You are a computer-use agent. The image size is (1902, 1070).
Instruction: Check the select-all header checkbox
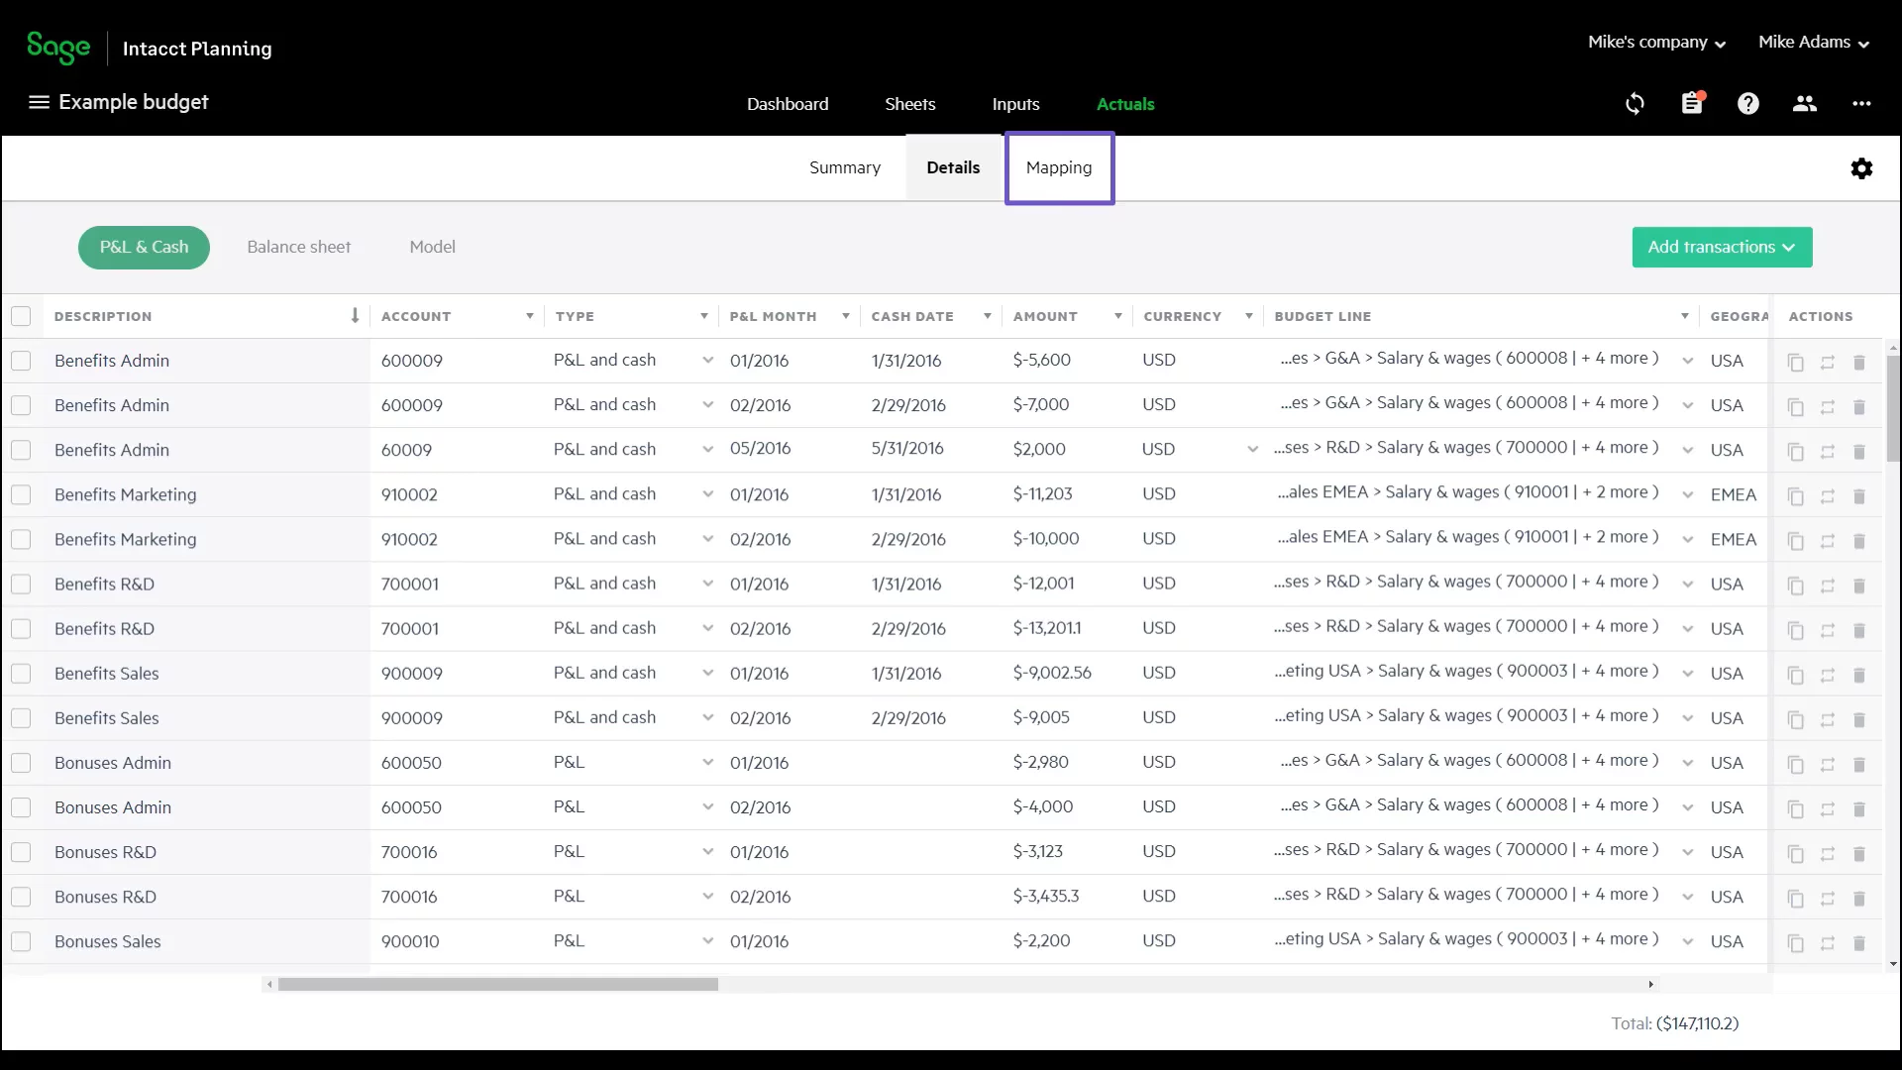(21, 316)
